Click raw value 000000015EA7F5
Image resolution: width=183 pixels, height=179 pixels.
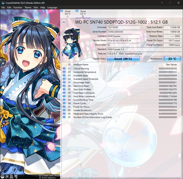pos(168,89)
